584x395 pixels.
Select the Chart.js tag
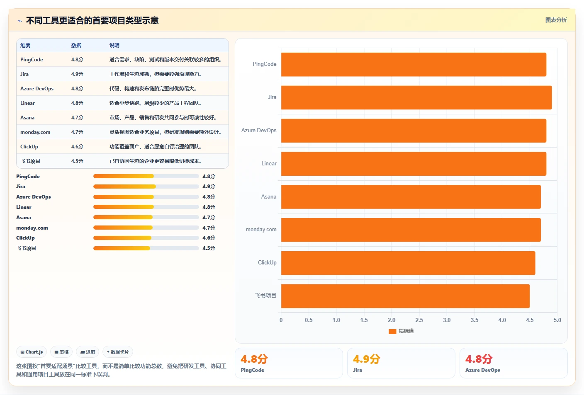32,352
